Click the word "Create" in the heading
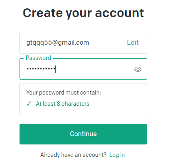 (43, 13)
